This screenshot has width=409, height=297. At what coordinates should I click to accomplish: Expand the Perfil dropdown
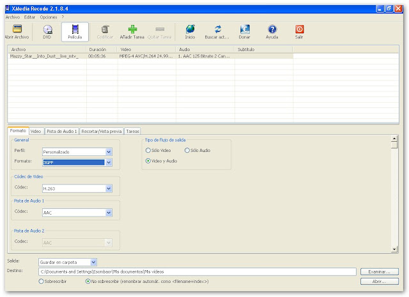click(109, 152)
